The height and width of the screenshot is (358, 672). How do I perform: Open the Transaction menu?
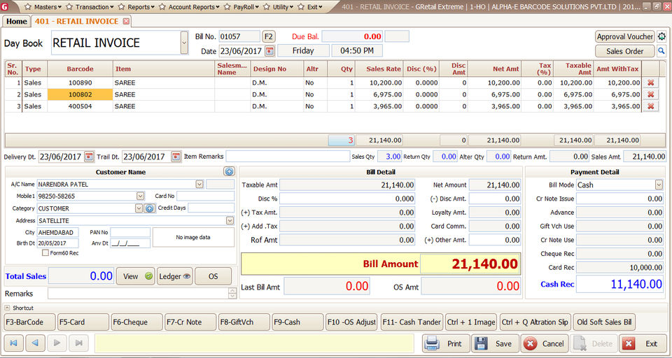coord(92,7)
